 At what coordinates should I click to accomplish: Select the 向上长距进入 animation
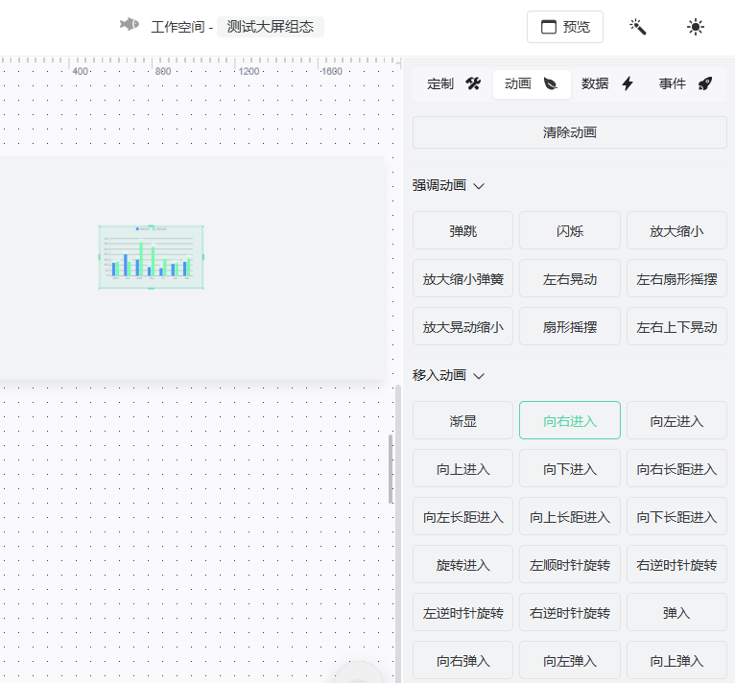point(570,517)
